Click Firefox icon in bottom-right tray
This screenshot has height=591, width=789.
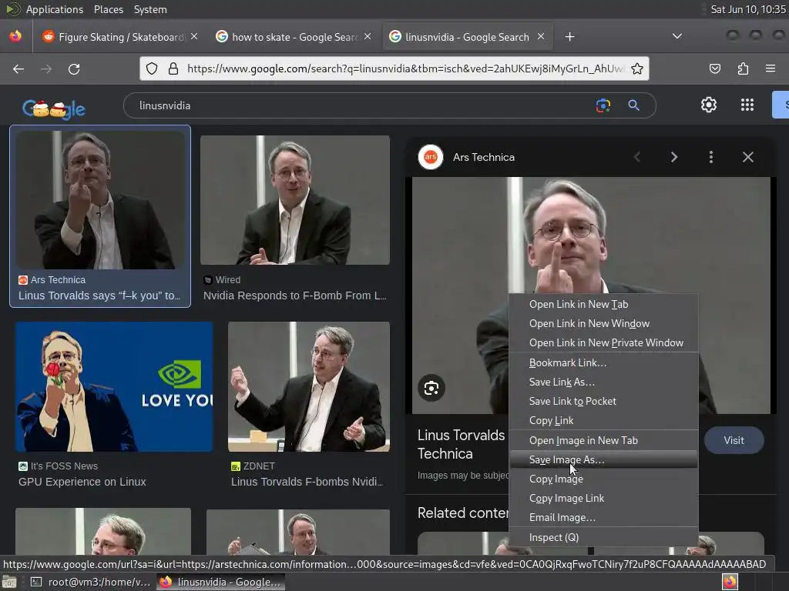pos(730,582)
